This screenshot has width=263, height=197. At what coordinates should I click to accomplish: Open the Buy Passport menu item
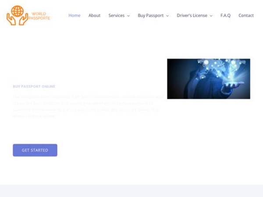pos(151,15)
